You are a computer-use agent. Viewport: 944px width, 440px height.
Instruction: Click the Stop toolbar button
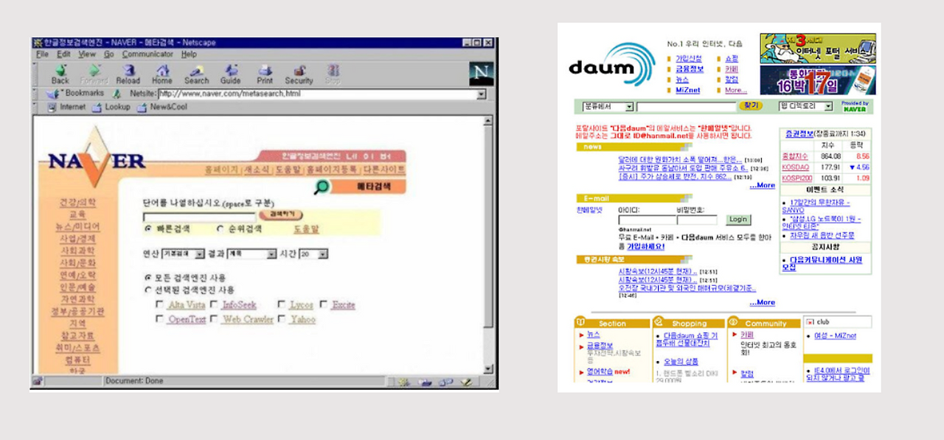point(333,74)
